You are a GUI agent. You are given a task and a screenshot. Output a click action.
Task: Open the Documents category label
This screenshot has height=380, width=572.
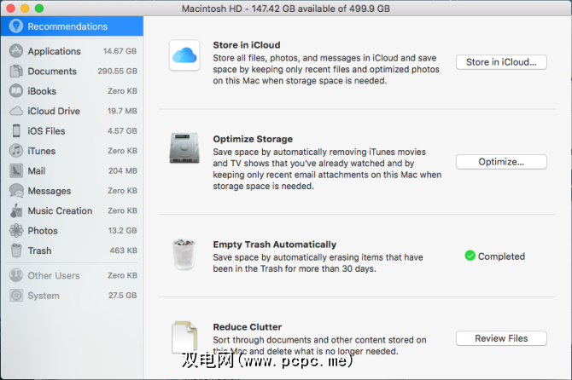click(52, 72)
